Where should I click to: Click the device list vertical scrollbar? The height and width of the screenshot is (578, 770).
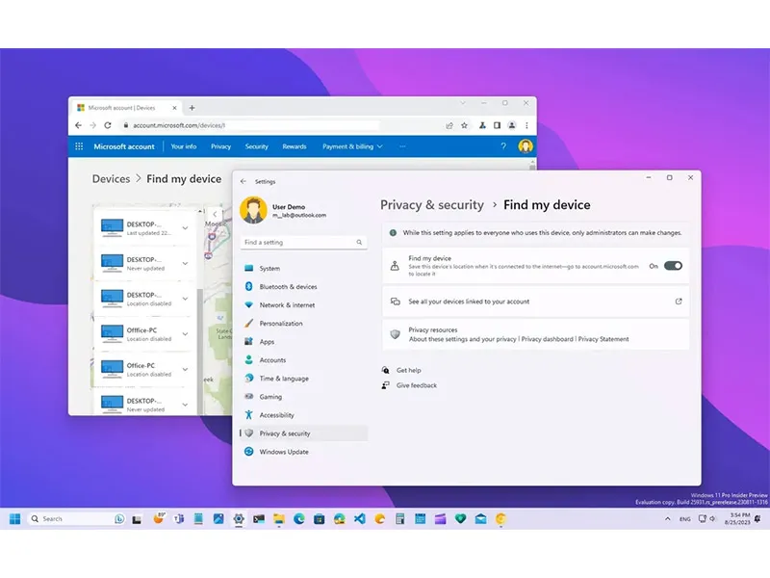point(200,351)
